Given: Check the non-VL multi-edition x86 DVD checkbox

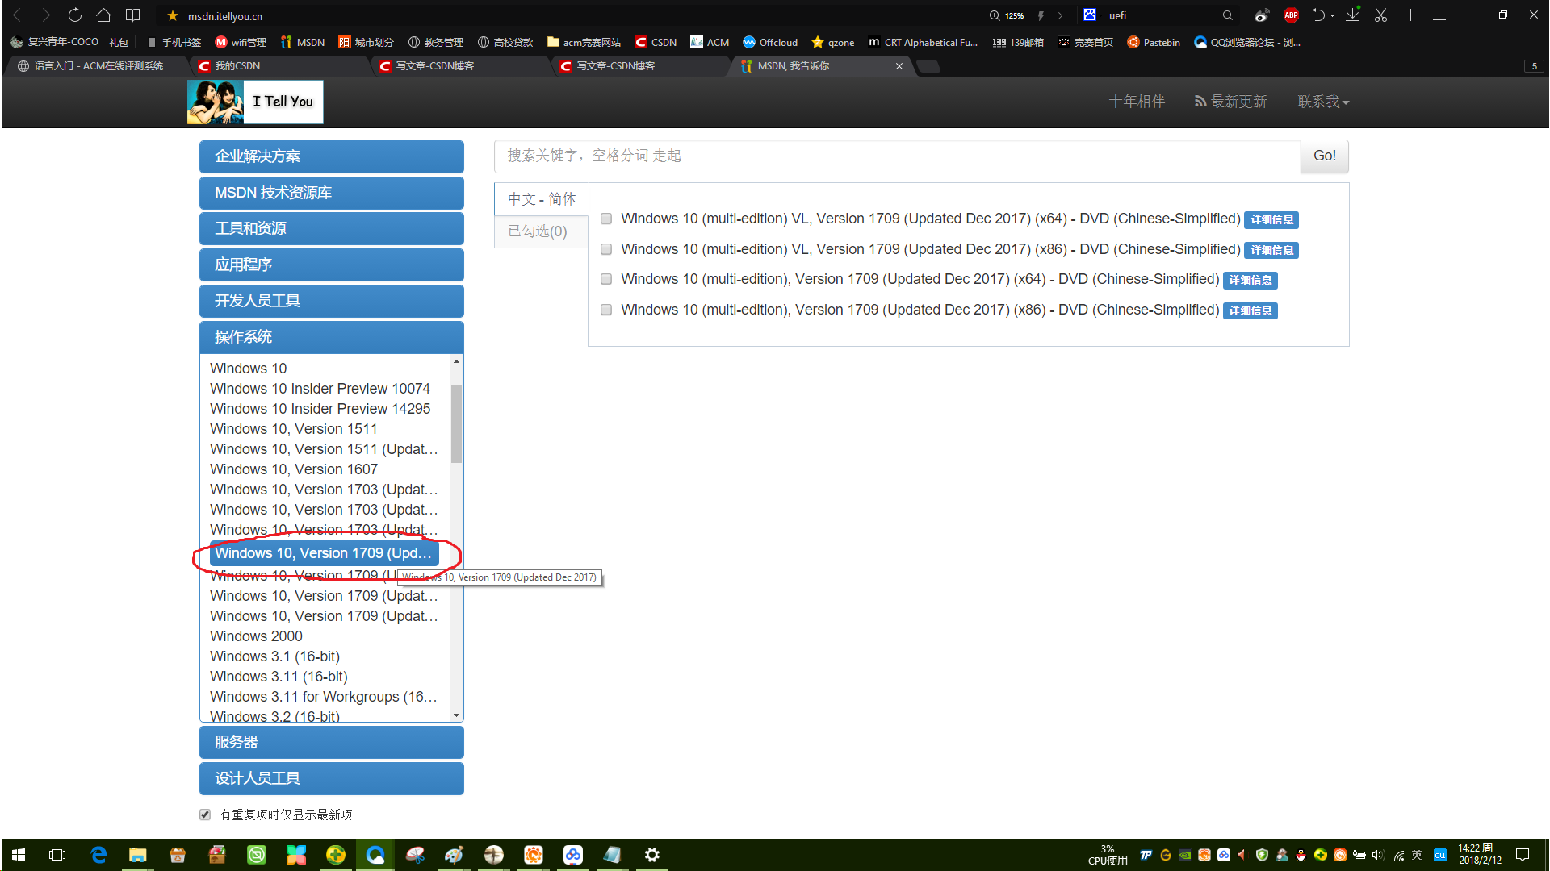Looking at the screenshot, I should click(x=606, y=310).
